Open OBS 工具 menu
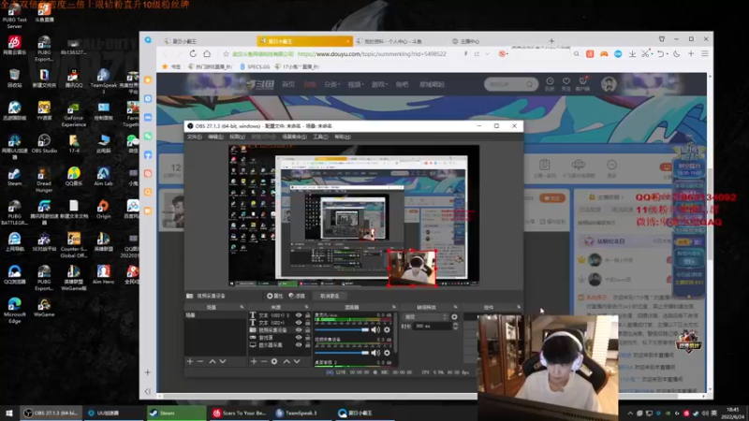The image size is (749, 421). pyautogui.click(x=320, y=137)
